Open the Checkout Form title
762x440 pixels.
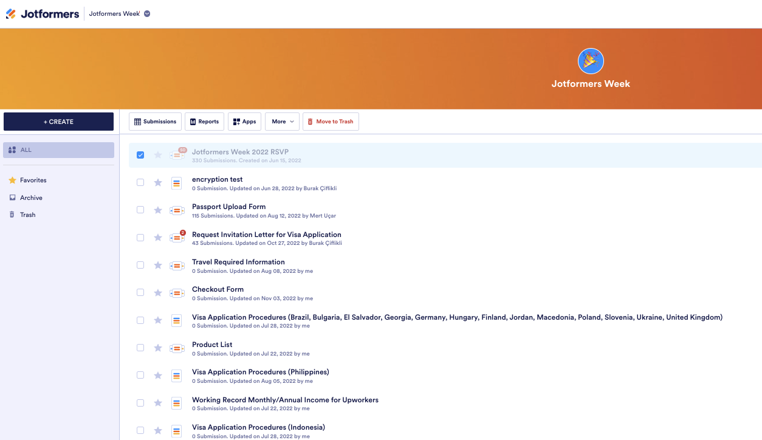(218, 289)
